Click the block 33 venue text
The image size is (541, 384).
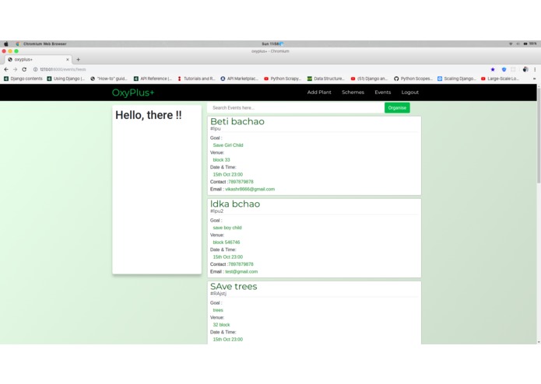(x=221, y=160)
